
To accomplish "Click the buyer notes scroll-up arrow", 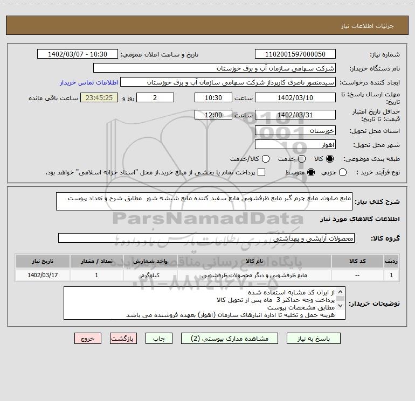I will point(341,292).
